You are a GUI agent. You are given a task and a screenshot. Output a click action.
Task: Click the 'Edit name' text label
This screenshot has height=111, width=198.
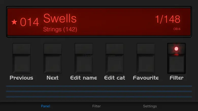point(84,78)
